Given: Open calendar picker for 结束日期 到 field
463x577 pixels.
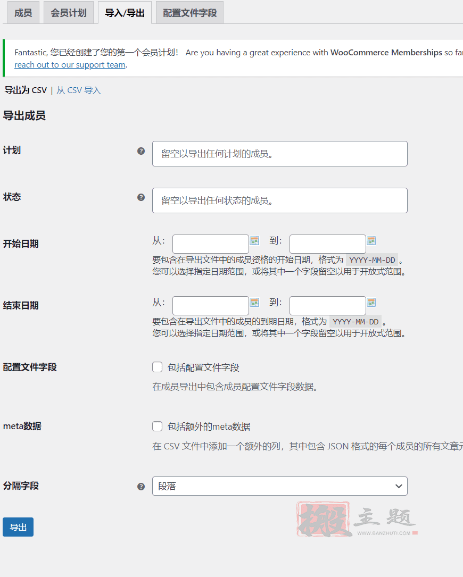Looking at the screenshot, I should point(371,303).
